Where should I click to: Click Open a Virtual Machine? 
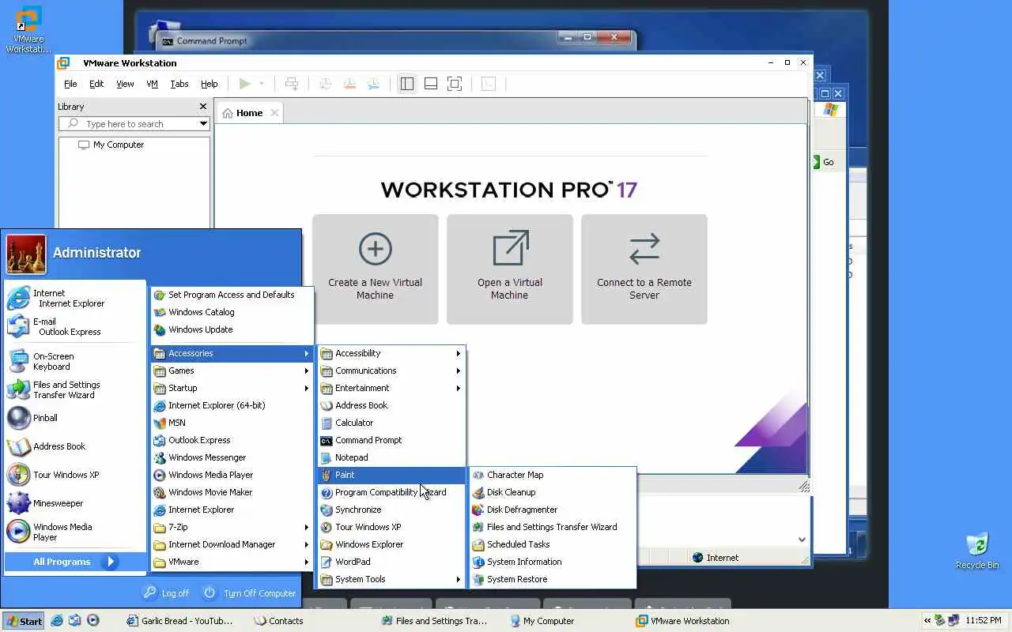(x=510, y=269)
